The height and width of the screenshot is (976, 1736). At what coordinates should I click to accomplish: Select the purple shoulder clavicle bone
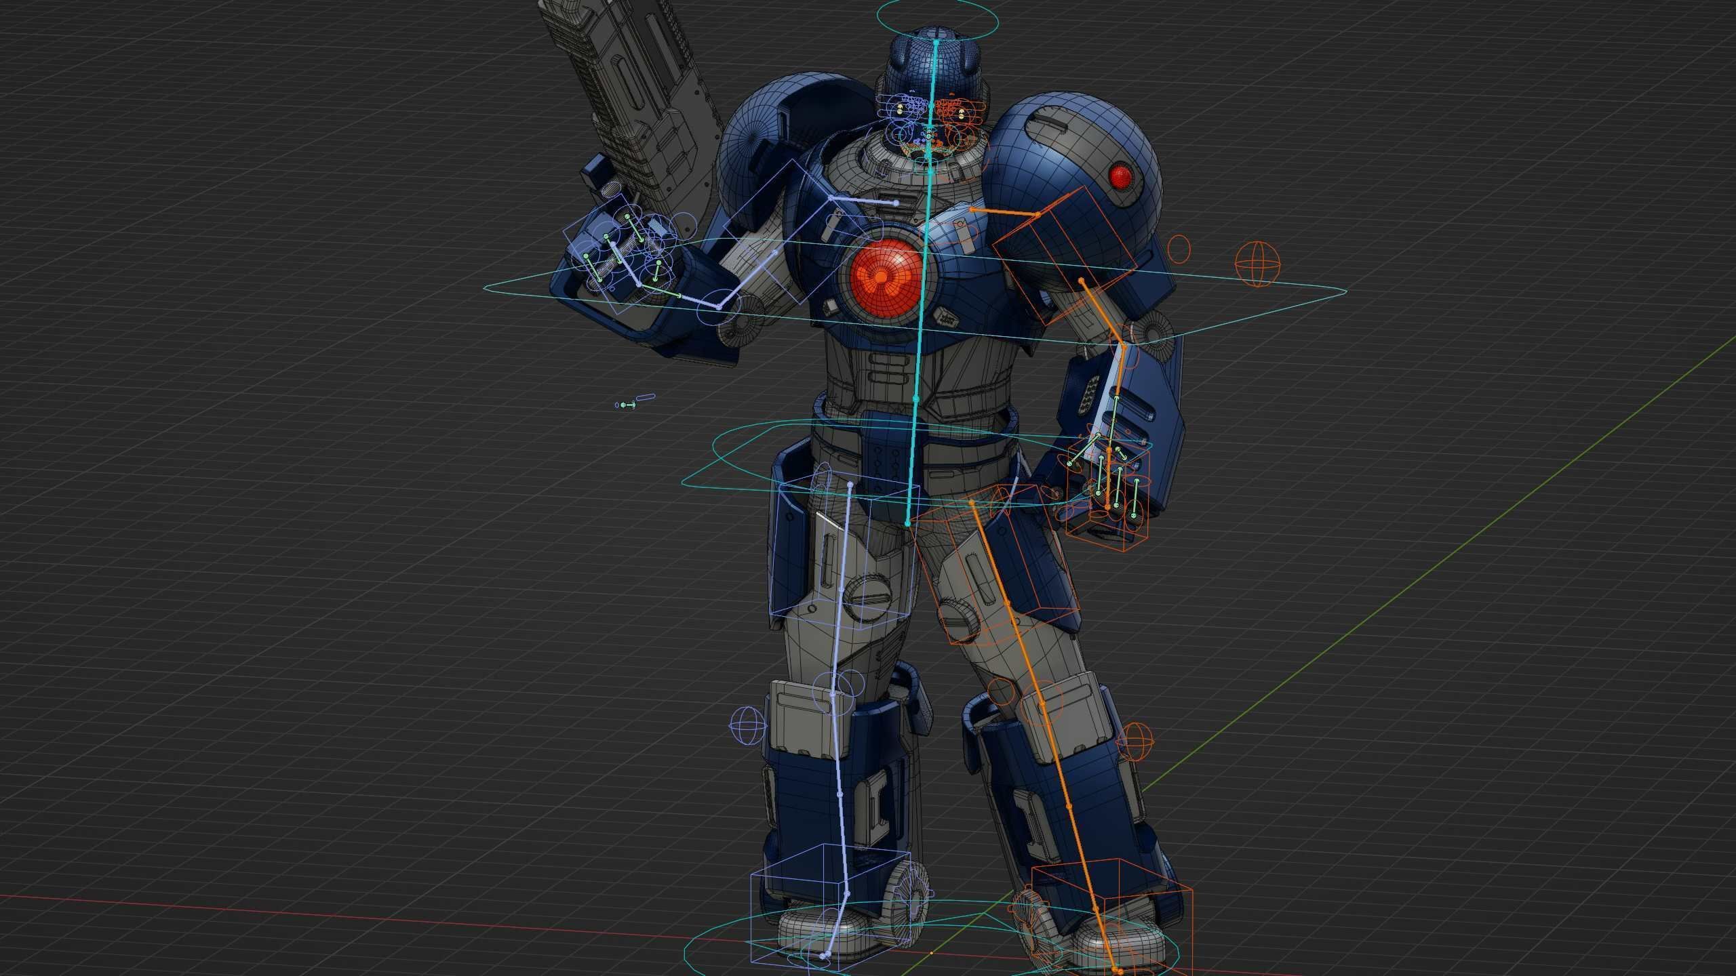point(863,201)
